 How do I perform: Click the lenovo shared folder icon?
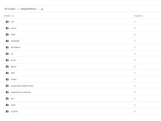pos(7,60)
